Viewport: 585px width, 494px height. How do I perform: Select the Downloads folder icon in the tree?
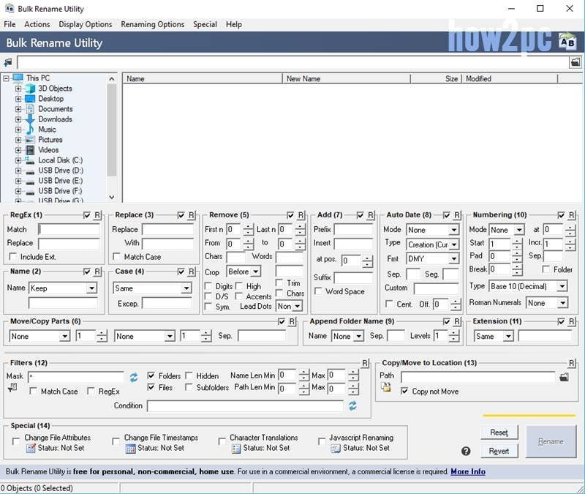click(30, 119)
